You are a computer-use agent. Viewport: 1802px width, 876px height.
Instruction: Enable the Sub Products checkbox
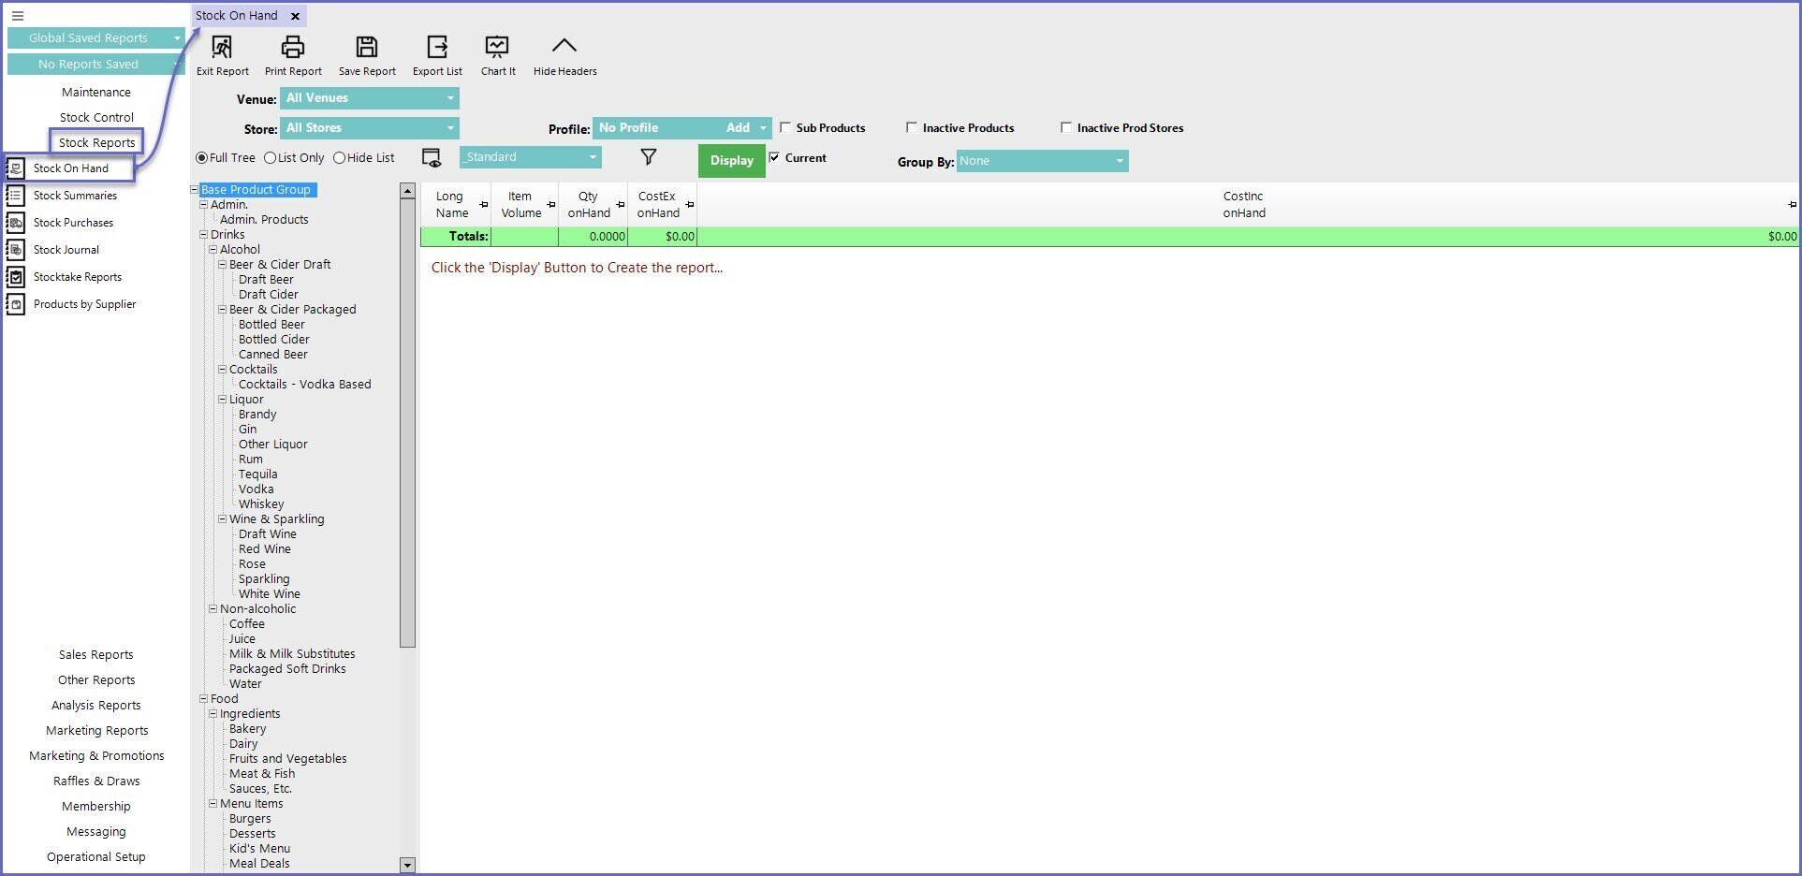[785, 127]
